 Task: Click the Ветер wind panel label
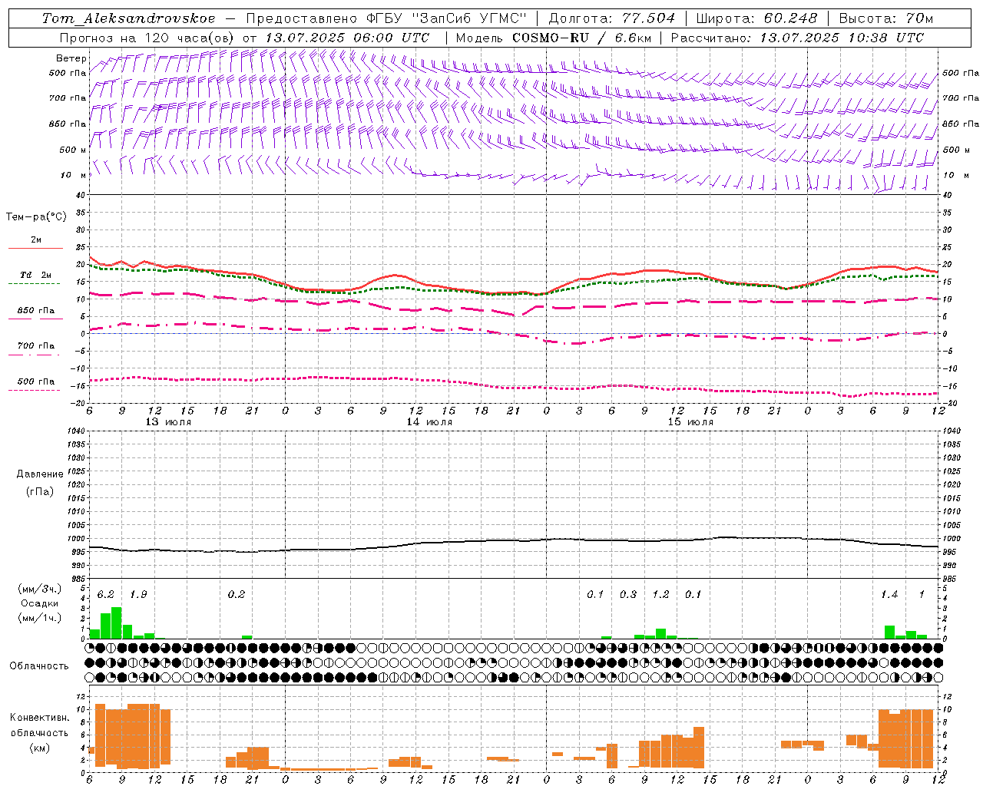tap(71, 58)
